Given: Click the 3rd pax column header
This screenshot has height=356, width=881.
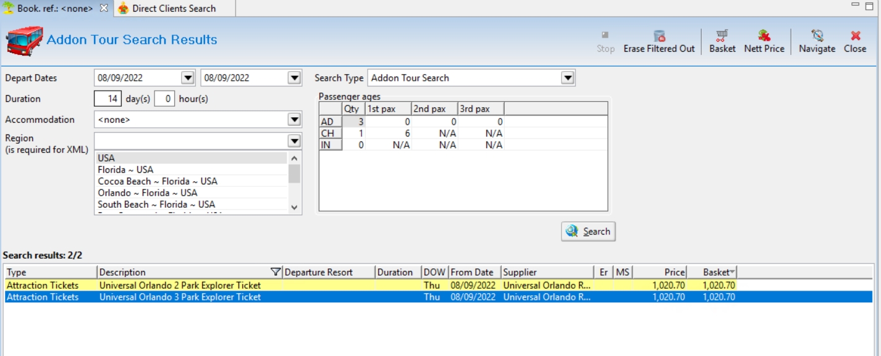Looking at the screenshot, I should [481, 109].
